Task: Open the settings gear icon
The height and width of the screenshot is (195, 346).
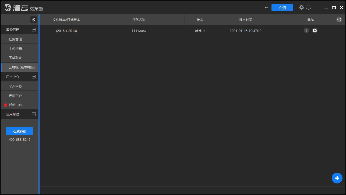Action: [302, 7]
